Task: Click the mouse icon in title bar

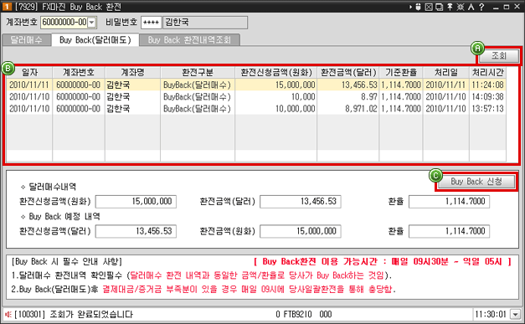Action: pyautogui.click(x=418, y=7)
